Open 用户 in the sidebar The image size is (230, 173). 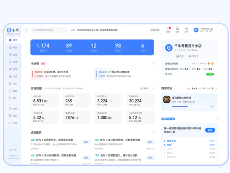coord(13,84)
